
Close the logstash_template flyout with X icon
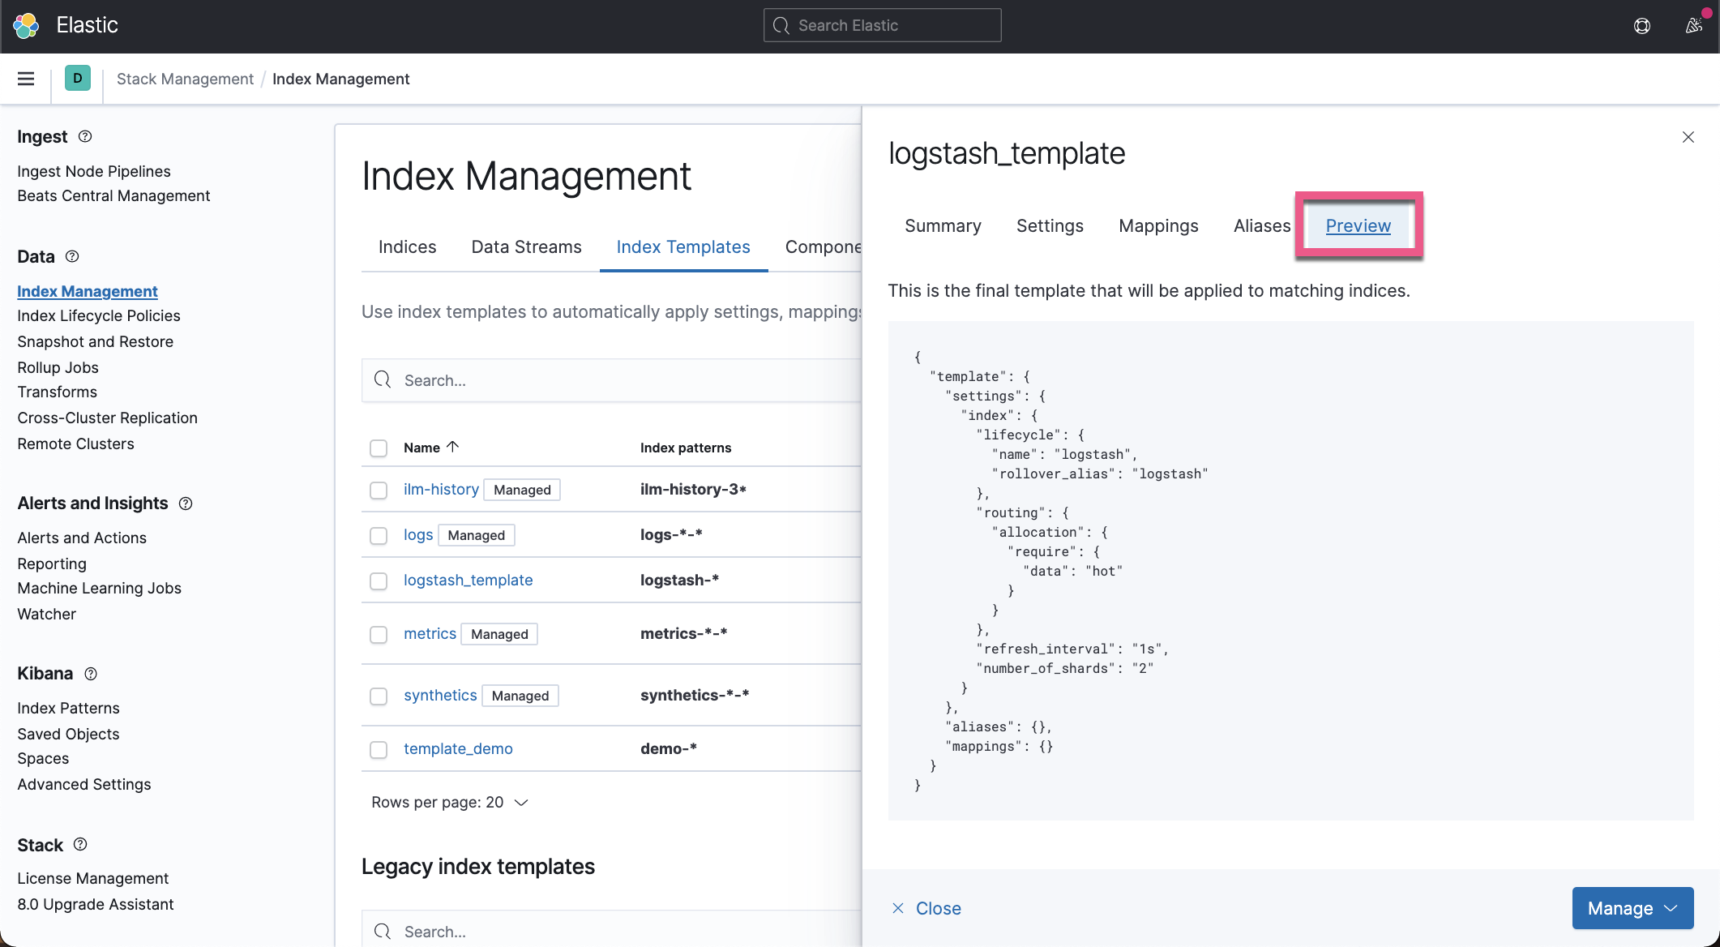click(1688, 137)
